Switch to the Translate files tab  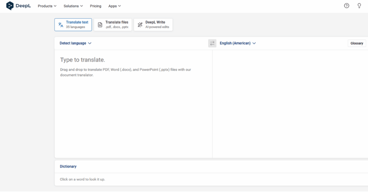[x=113, y=25]
